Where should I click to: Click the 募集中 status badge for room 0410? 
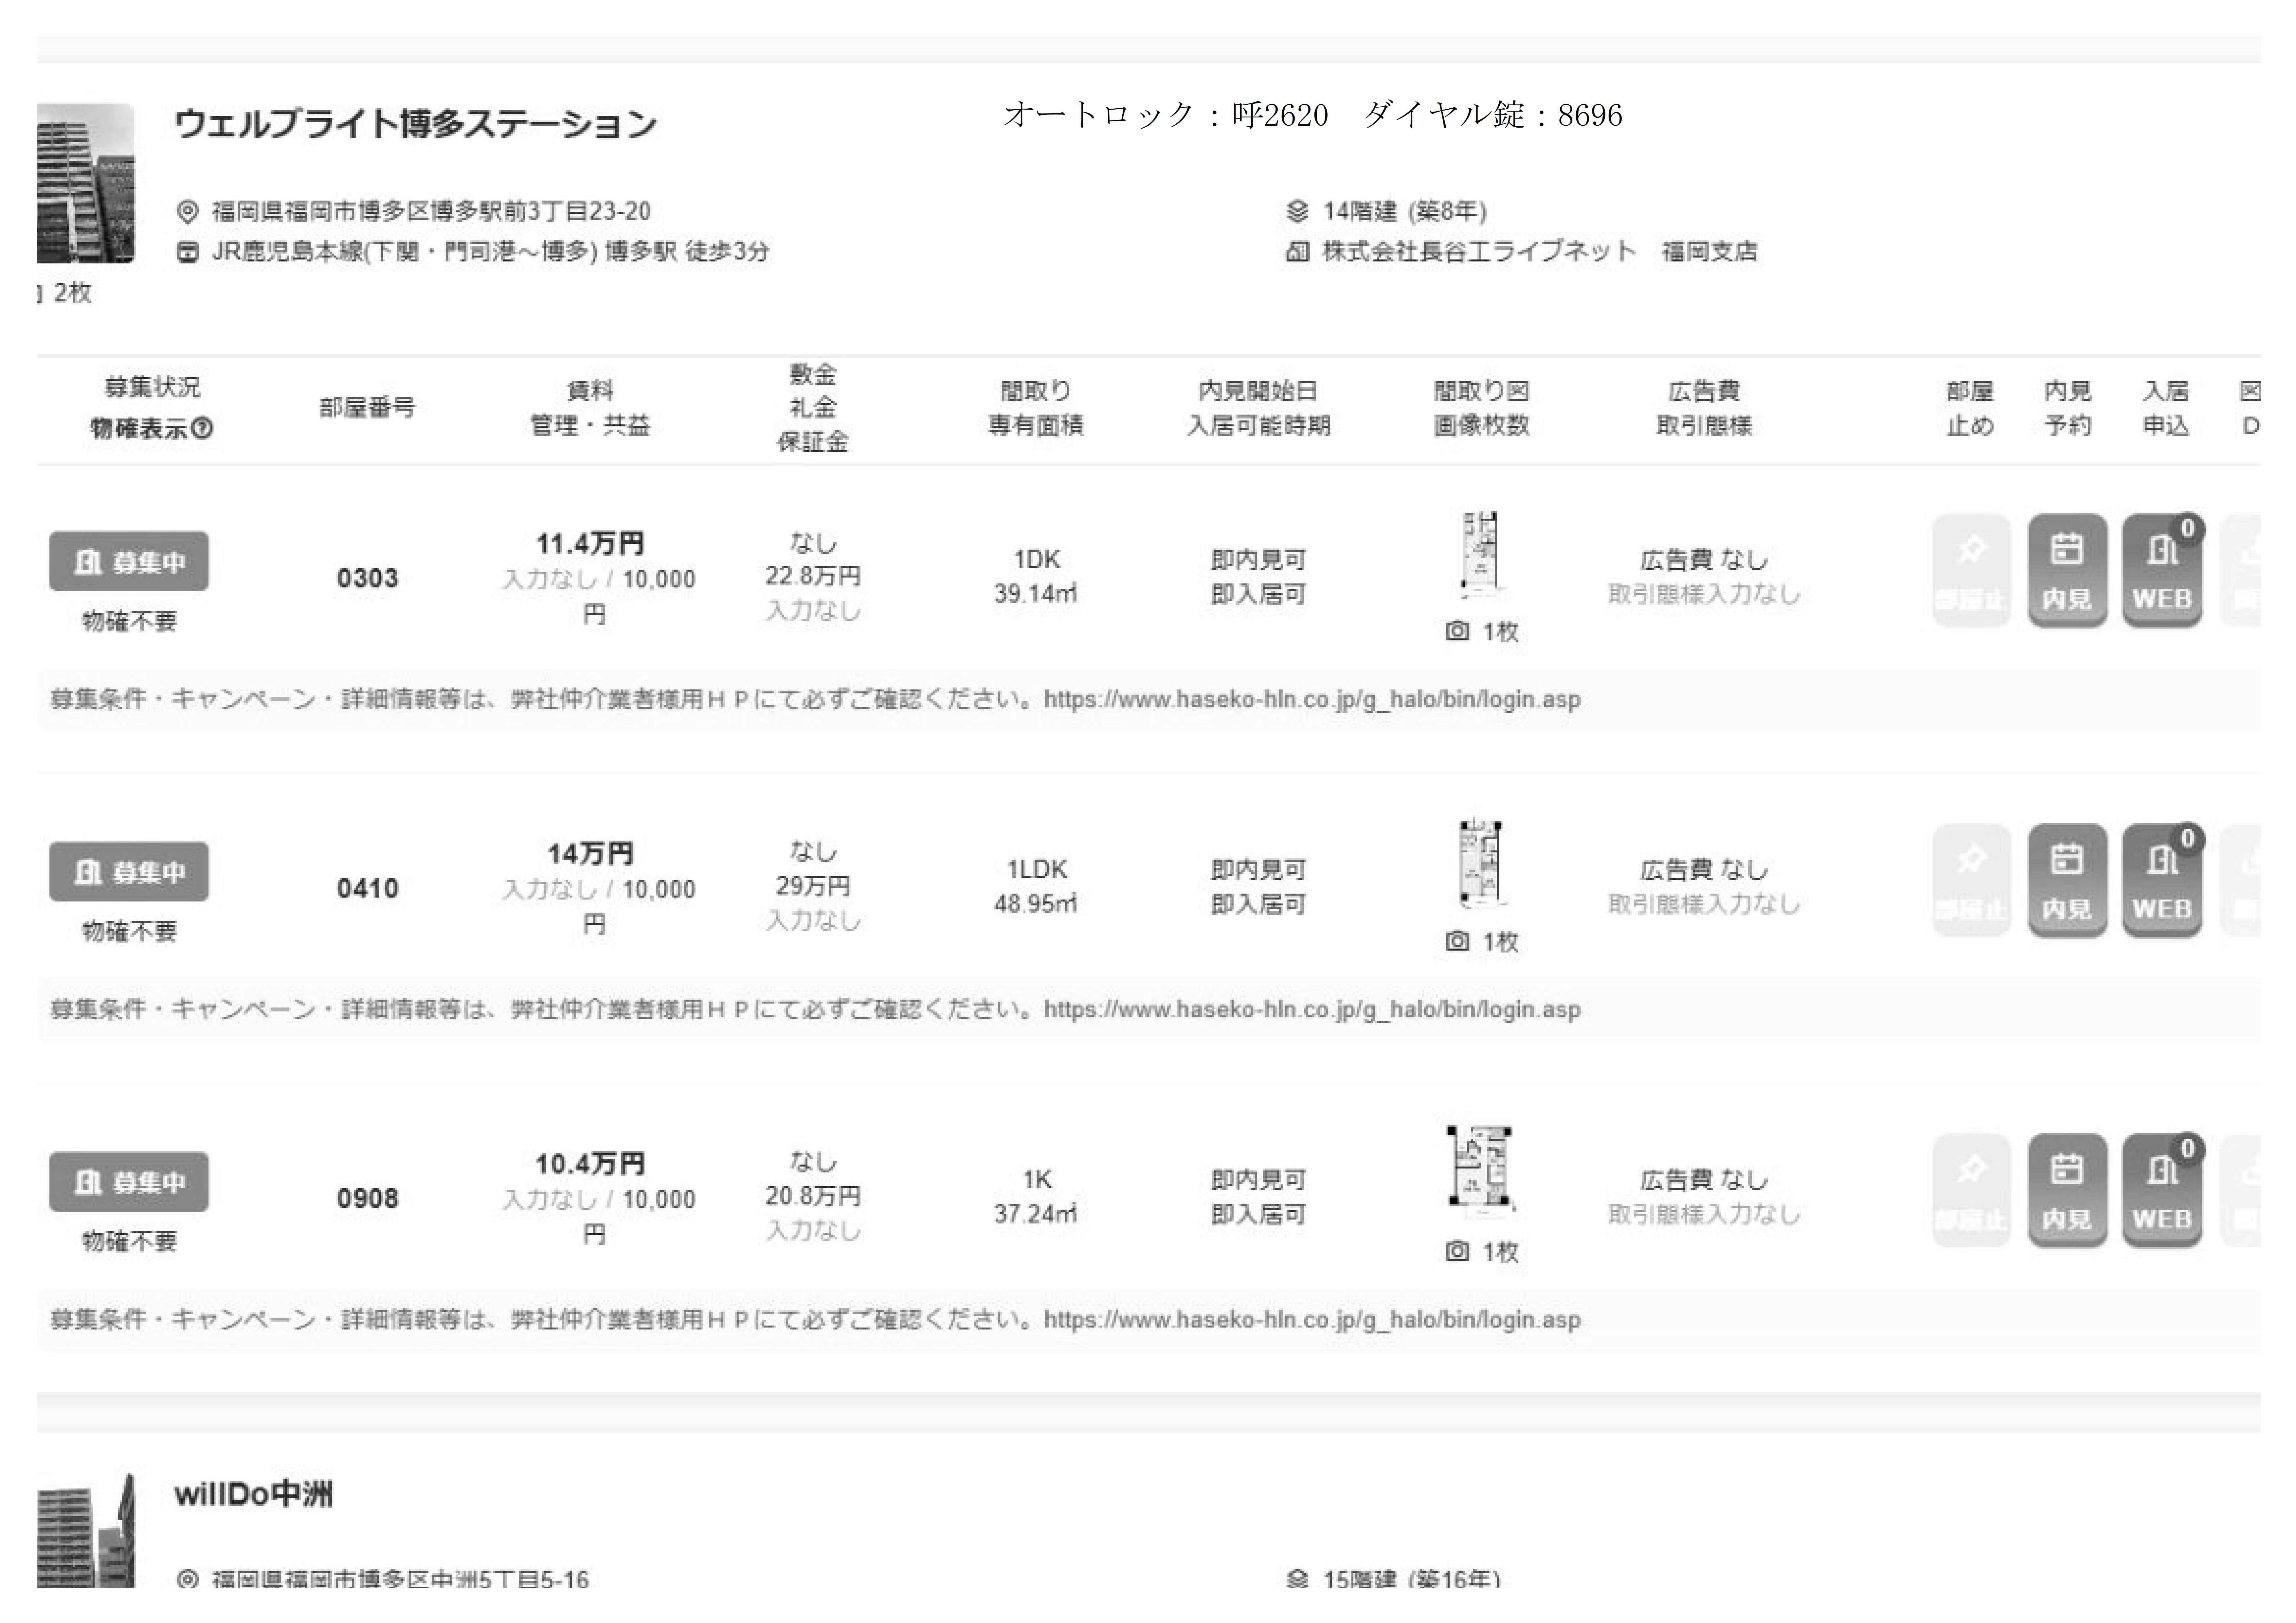129,871
